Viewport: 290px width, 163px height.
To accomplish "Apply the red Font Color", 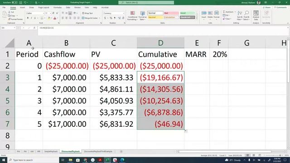I will point(55,18).
